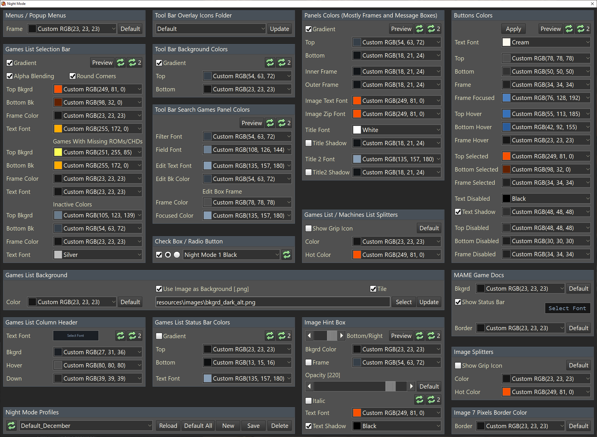Image resolution: width=597 pixels, height=437 pixels.
Task: Click the first refresh icon in Tool Bar Background Colors
Action: tap(270, 62)
